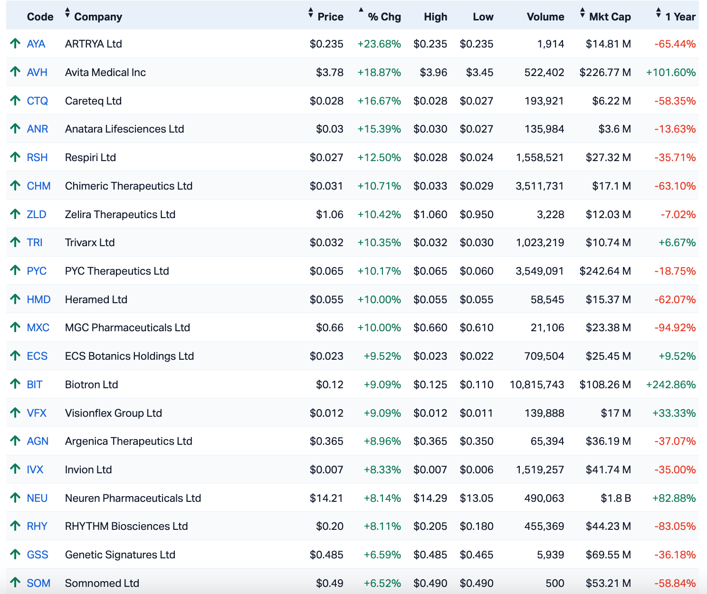
Task: Click the green up arrow beside AYA
Action: (15, 44)
